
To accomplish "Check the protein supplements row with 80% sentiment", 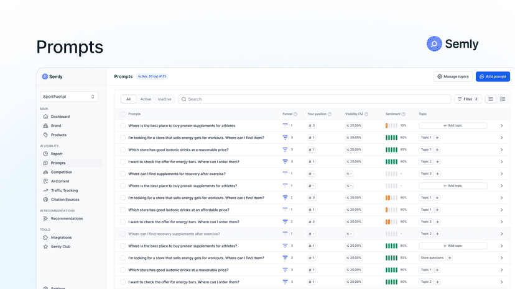I will click(123, 246).
